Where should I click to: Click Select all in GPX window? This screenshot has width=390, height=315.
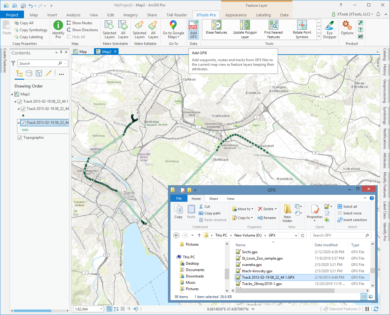click(x=347, y=207)
